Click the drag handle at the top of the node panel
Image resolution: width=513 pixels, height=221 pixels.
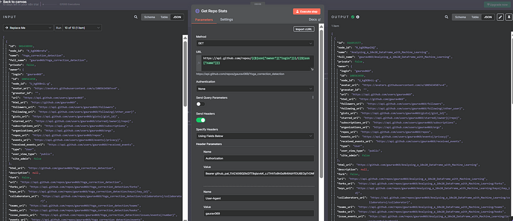coord(257,4)
